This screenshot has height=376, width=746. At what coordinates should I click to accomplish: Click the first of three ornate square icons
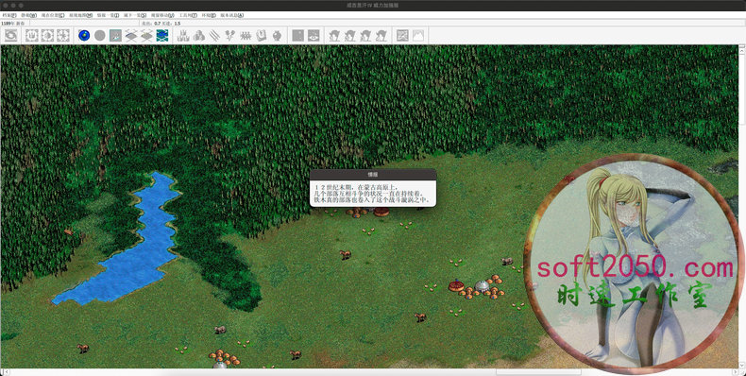pyautogui.click(x=32, y=36)
